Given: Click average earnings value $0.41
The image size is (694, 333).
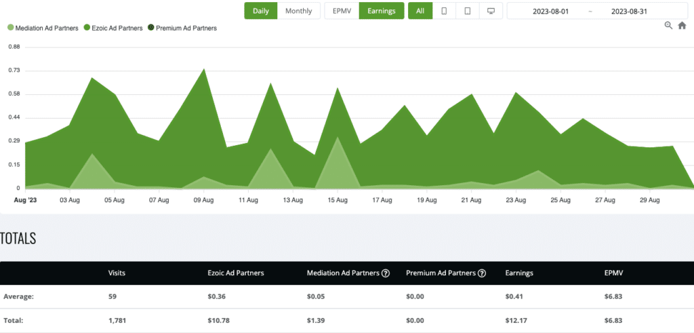Looking at the screenshot, I should click(514, 296).
